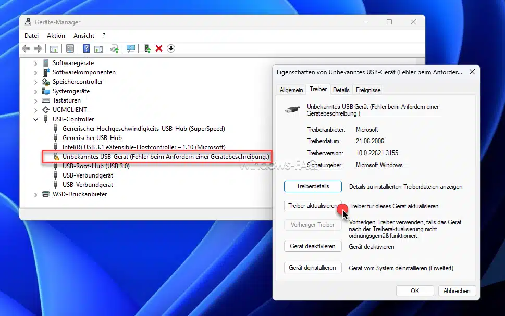
Task: Click the Speichercontroller category icon
Action: click(x=46, y=82)
